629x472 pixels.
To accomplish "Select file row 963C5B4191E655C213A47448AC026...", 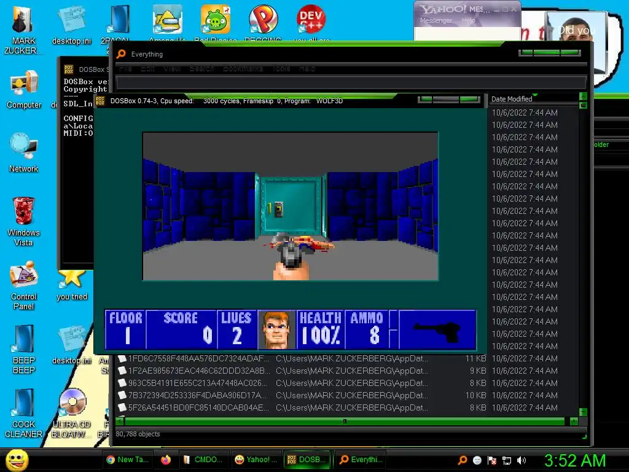I will [348, 383].
